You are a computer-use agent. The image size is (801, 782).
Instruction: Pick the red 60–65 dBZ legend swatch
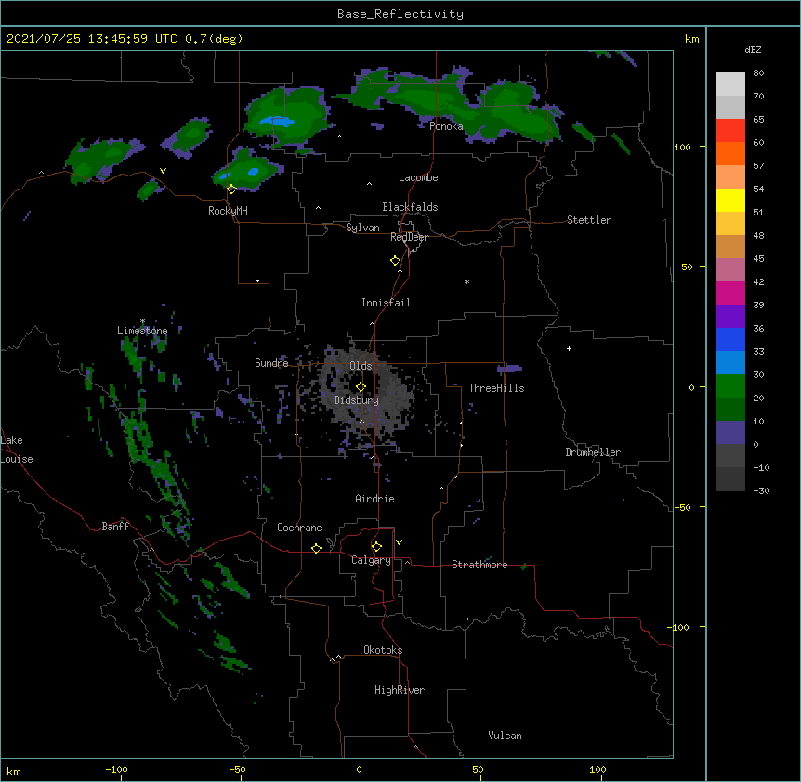pyautogui.click(x=730, y=131)
